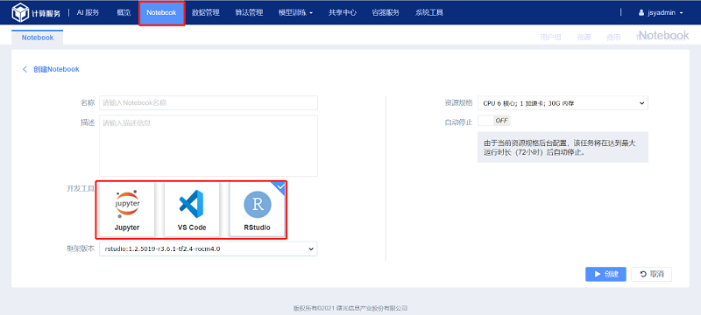The image size is (701, 315).
Task: Open the 框架版本 rstudio version dropdown
Action: [209, 249]
